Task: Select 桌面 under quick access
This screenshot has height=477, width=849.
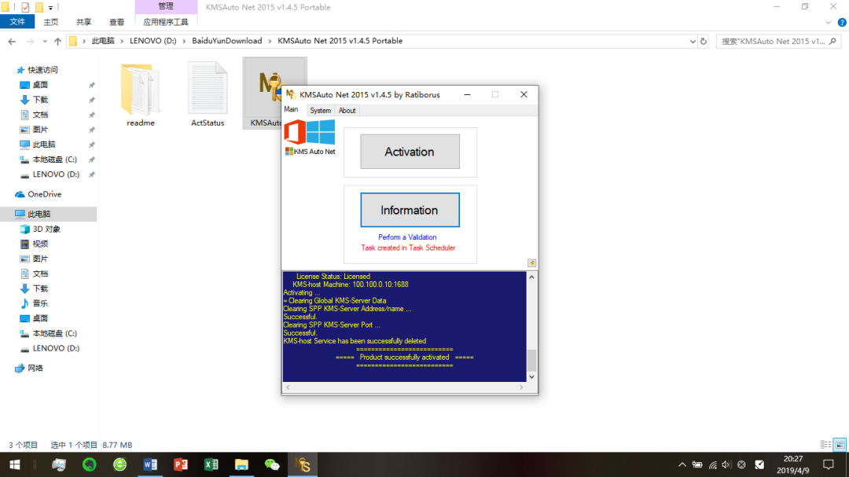Action: [x=40, y=85]
